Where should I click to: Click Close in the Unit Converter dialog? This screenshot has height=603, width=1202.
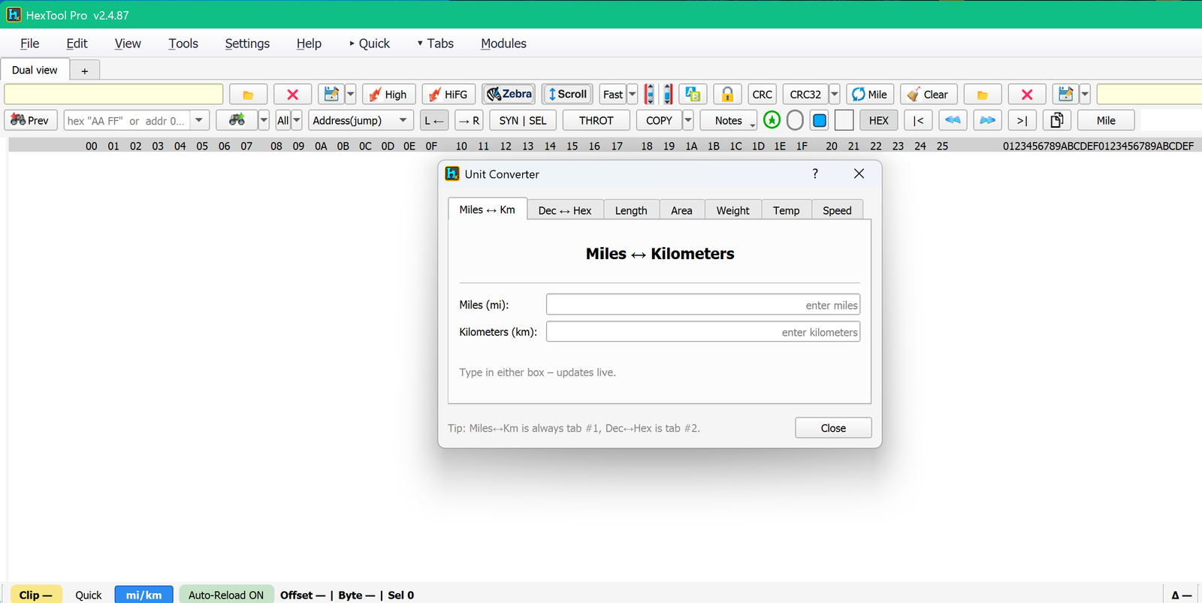[x=833, y=428]
